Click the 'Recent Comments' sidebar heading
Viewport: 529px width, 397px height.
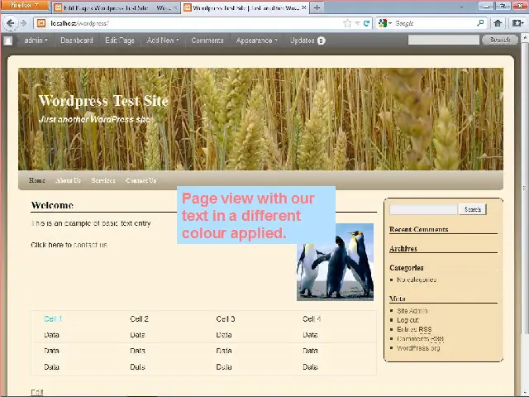419,229
